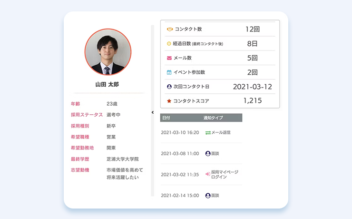The height and width of the screenshot is (219, 352).
Task: Click the 市場価値を高めて将来活躍したい text
Action: click(x=125, y=174)
